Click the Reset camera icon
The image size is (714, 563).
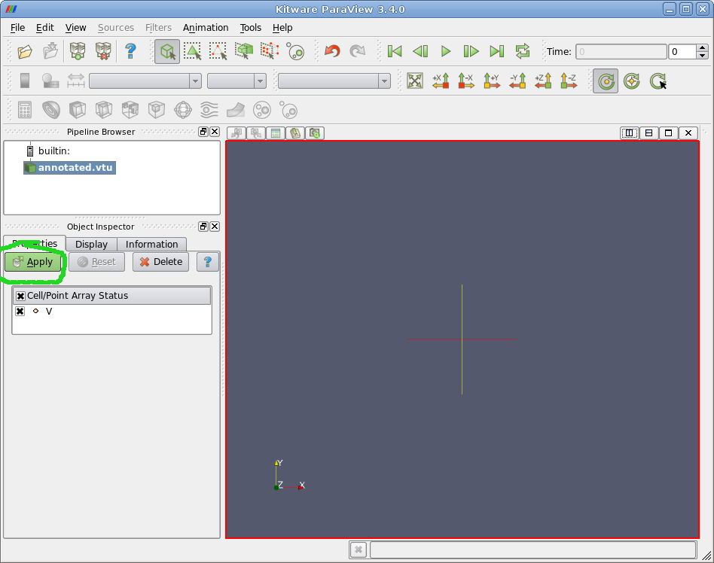415,81
